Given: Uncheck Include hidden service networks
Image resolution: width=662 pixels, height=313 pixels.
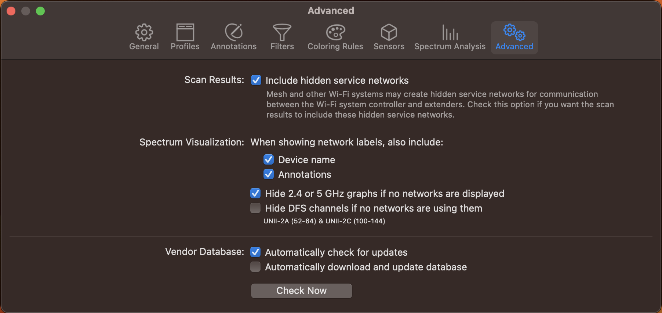Looking at the screenshot, I should 256,80.
